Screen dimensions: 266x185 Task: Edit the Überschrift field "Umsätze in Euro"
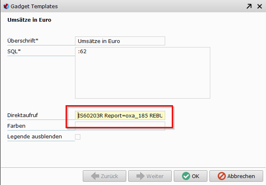120,41
